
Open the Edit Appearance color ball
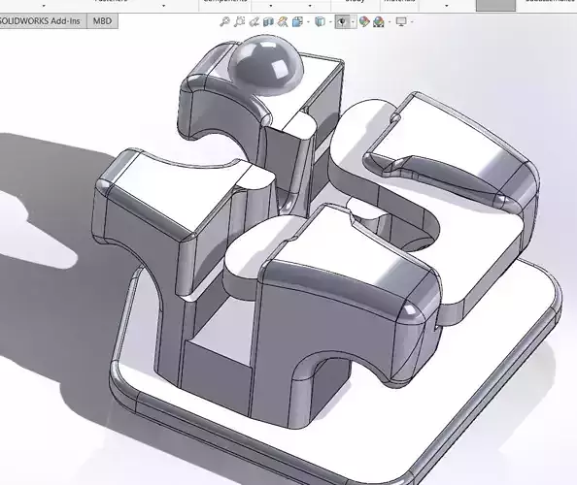click(x=364, y=21)
